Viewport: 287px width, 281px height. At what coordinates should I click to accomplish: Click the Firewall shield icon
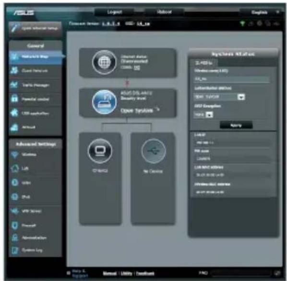point(15,225)
